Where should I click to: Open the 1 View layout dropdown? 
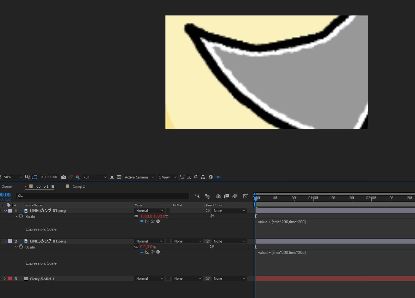click(x=167, y=177)
